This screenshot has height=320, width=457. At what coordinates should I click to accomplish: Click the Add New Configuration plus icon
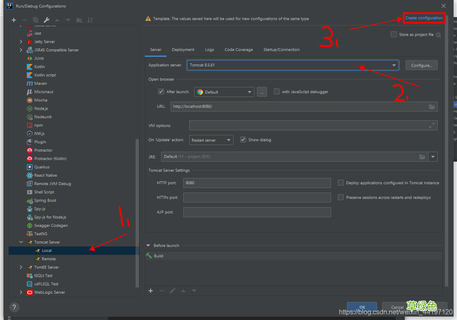click(x=14, y=20)
